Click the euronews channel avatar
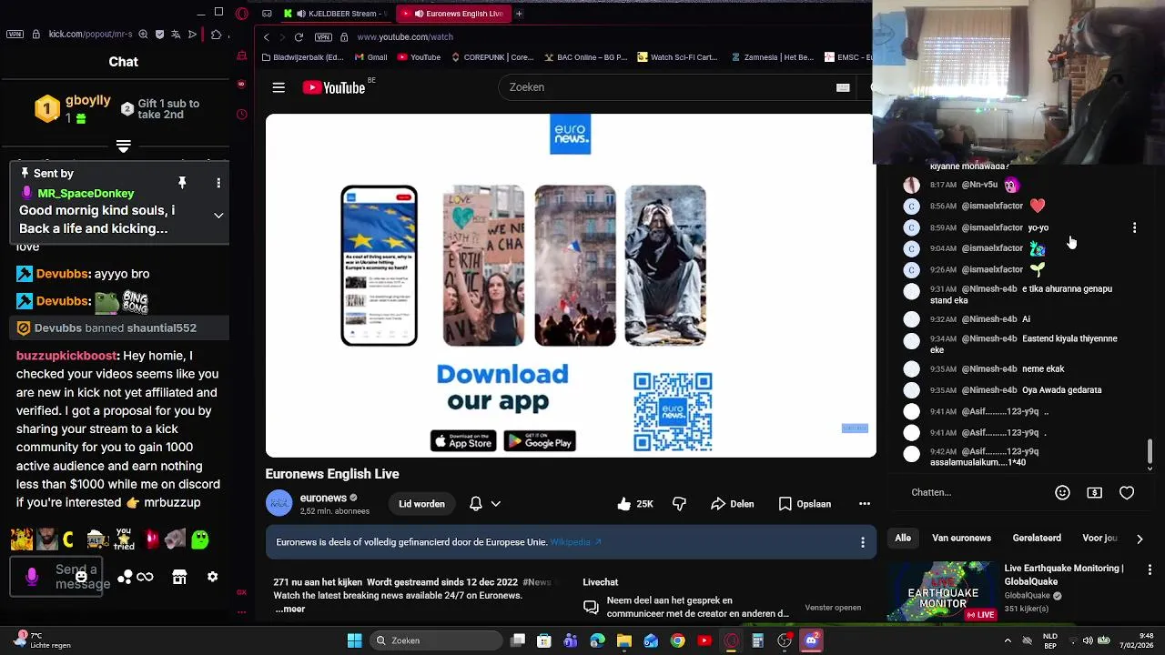The height and width of the screenshot is (655, 1165). [279, 503]
